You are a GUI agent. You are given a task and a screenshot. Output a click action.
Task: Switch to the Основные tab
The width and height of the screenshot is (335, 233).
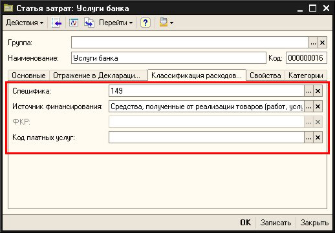28,76
